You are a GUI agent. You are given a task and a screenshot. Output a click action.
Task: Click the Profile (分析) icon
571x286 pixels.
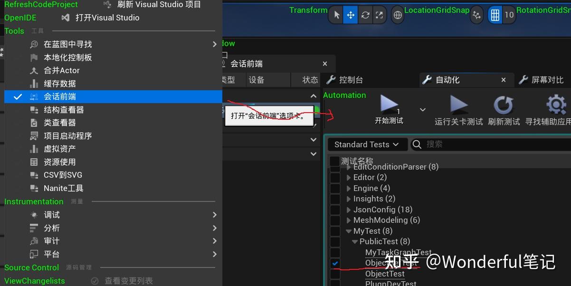point(34,228)
